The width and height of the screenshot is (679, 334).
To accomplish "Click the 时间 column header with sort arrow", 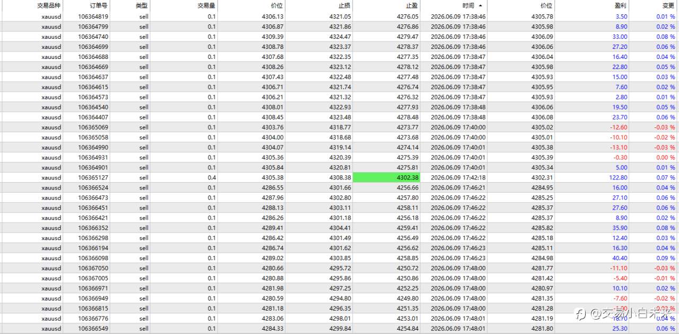I will click(x=472, y=6).
